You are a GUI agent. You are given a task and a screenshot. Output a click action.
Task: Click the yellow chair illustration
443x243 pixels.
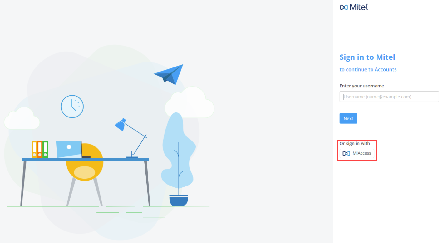point(85,174)
